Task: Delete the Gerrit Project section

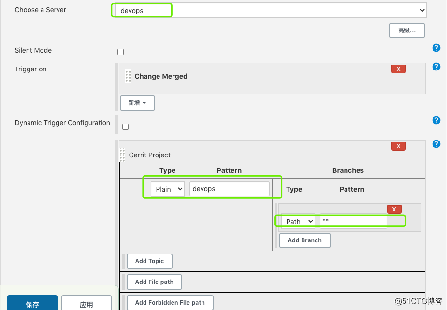Action: coord(398,146)
